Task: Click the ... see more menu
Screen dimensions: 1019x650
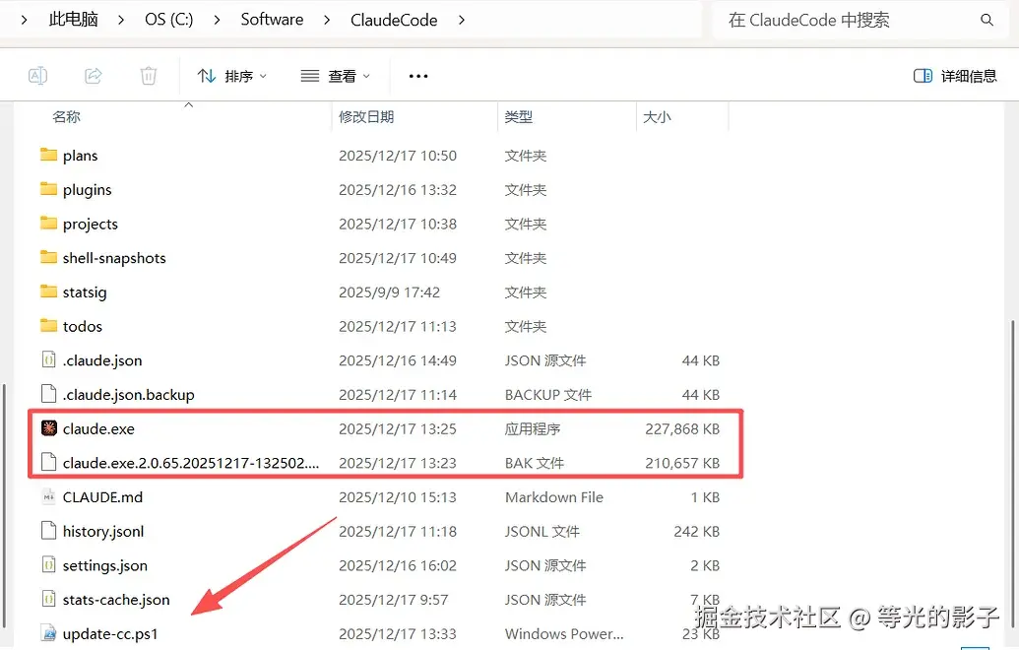Action: pyautogui.click(x=417, y=75)
